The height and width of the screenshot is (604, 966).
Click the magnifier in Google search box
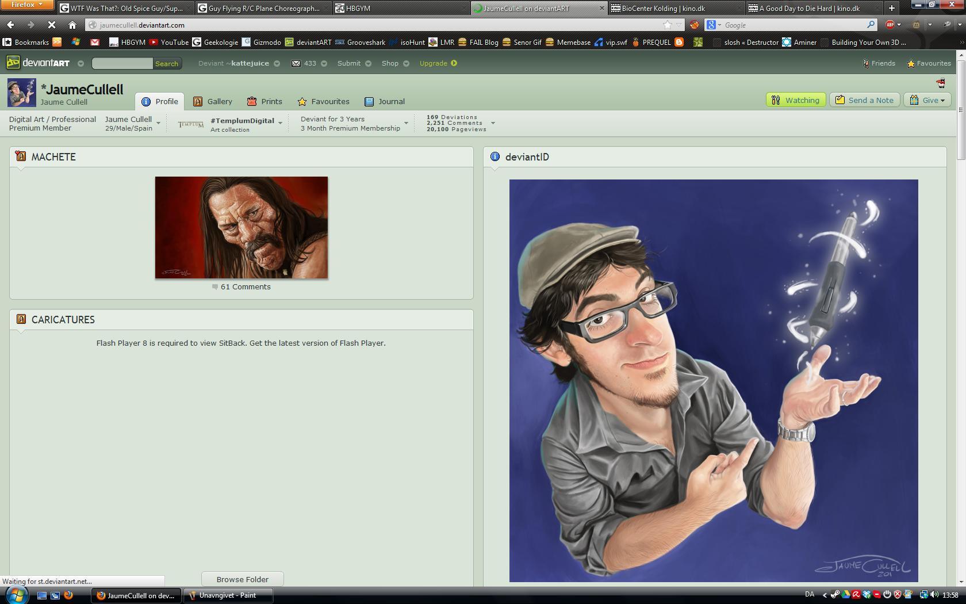(x=871, y=25)
